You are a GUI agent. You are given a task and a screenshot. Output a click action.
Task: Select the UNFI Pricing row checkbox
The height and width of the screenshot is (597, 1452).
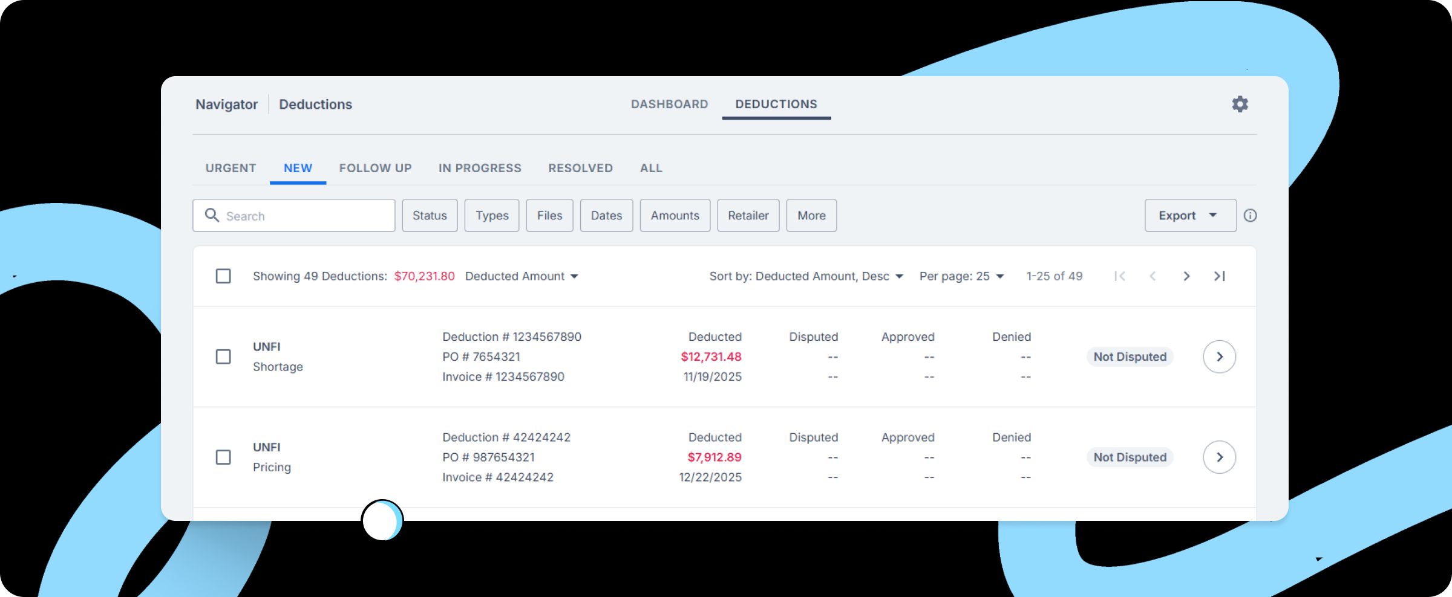(x=223, y=457)
